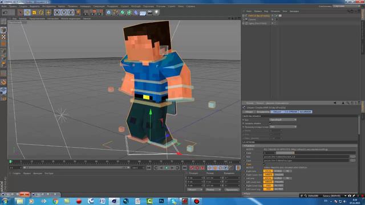Switch to Model mode in left sidebar
The height and width of the screenshot is (205, 365).
[x=3, y=30]
